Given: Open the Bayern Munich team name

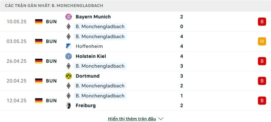Looking at the screenshot, I should 93,17.
